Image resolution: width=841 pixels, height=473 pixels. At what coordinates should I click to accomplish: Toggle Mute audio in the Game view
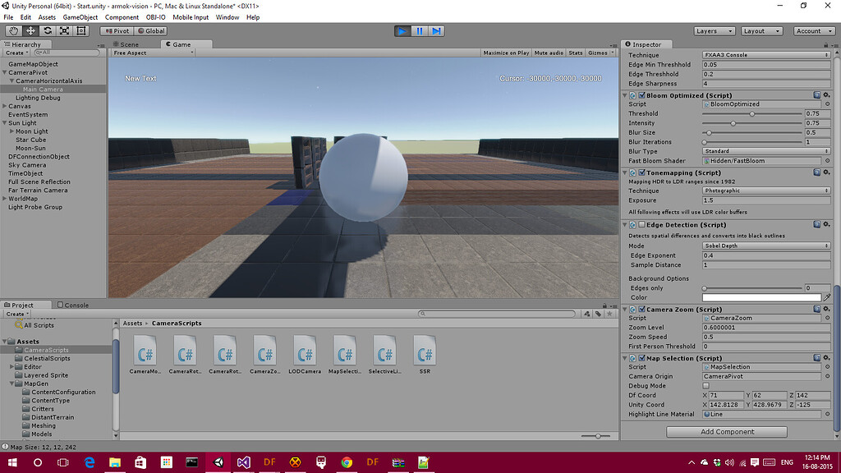point(549,51)
